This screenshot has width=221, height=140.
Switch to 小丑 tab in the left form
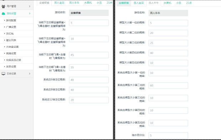pyautogui.click(x=99, y=3)
